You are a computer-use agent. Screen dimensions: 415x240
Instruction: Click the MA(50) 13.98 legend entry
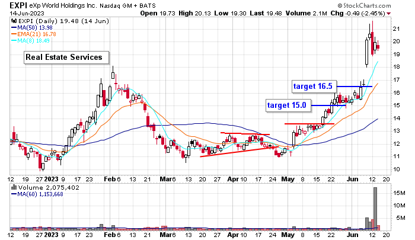(32, 27)
